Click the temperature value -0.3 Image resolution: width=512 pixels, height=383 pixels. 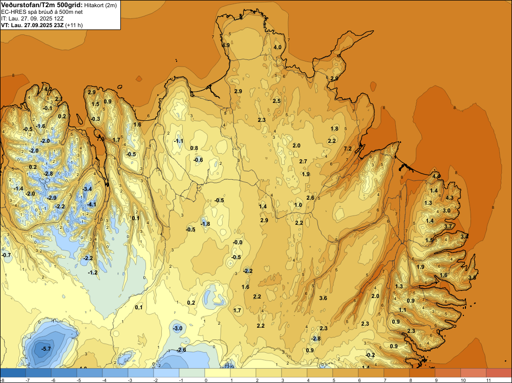(95, 119)
